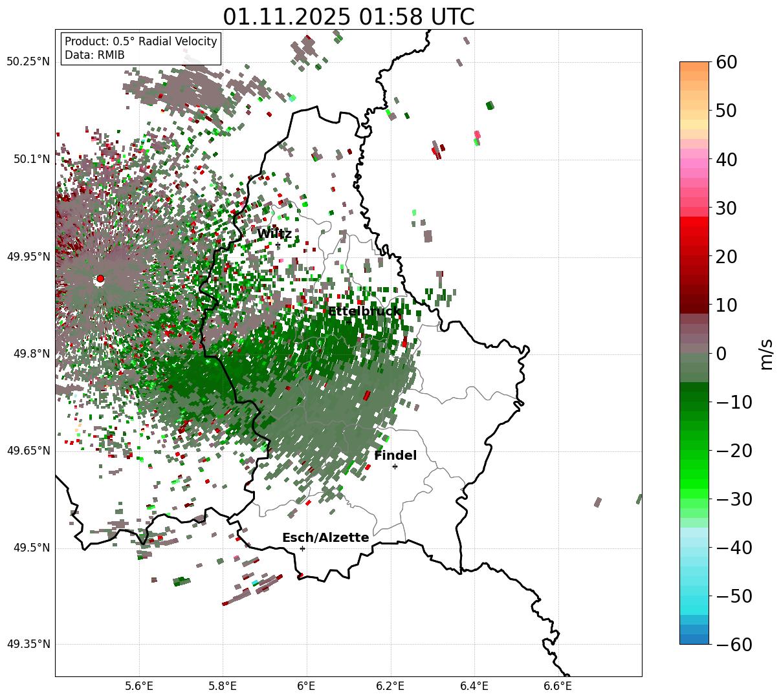
Task: Click the Findel cross marker
Action: tap(395, 466)
